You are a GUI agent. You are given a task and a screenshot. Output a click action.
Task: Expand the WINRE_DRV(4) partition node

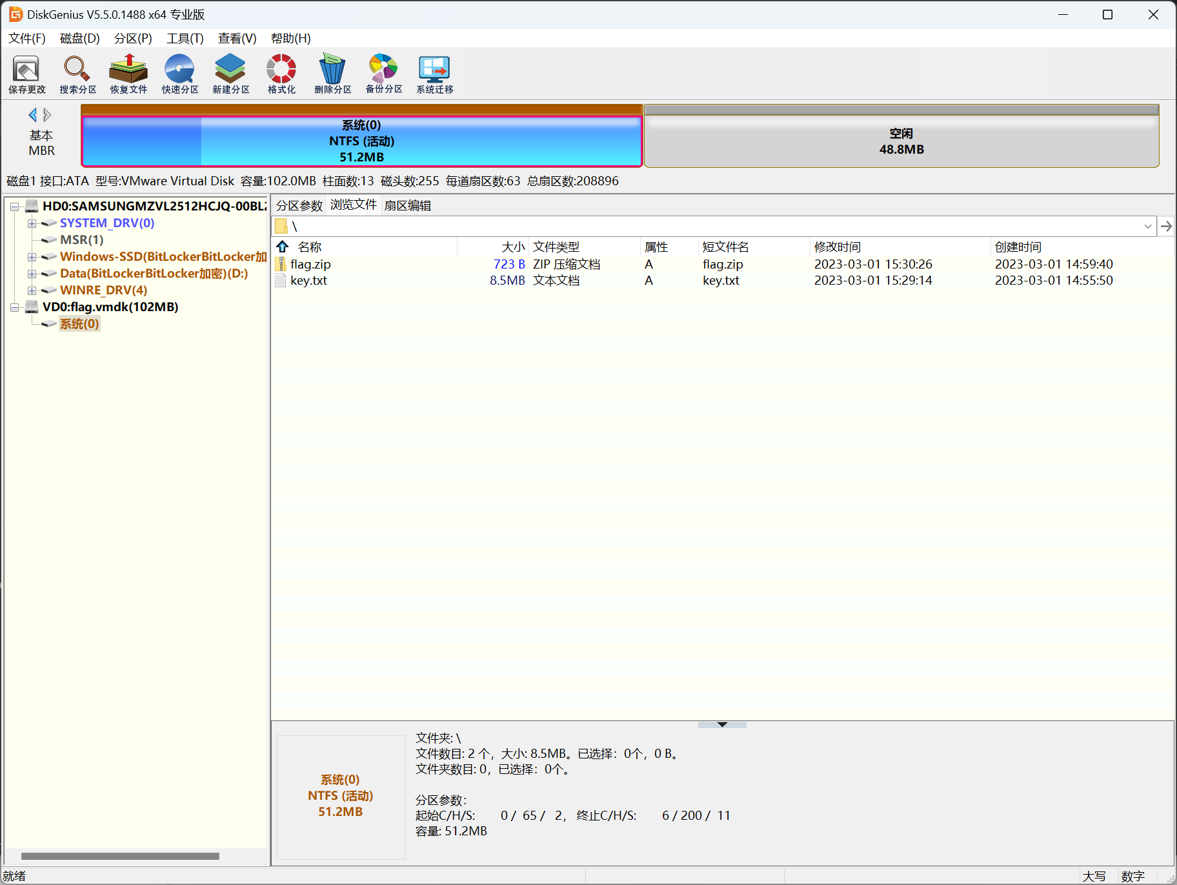(x=31, y=290)
